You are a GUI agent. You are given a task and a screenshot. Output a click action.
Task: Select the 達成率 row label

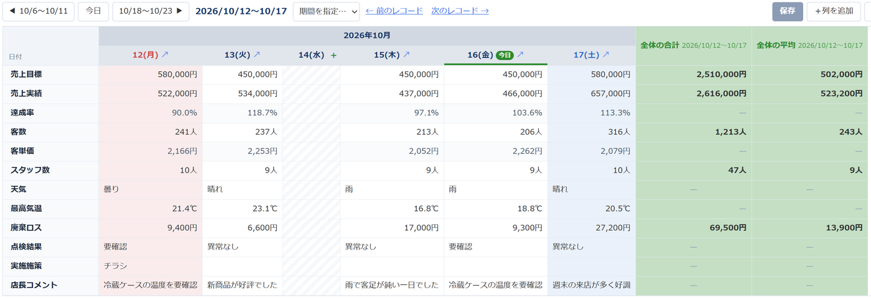coord(51,113)
